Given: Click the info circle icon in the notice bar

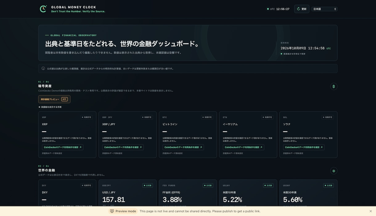Looking at the screenshot, I should tap(43, 68).
